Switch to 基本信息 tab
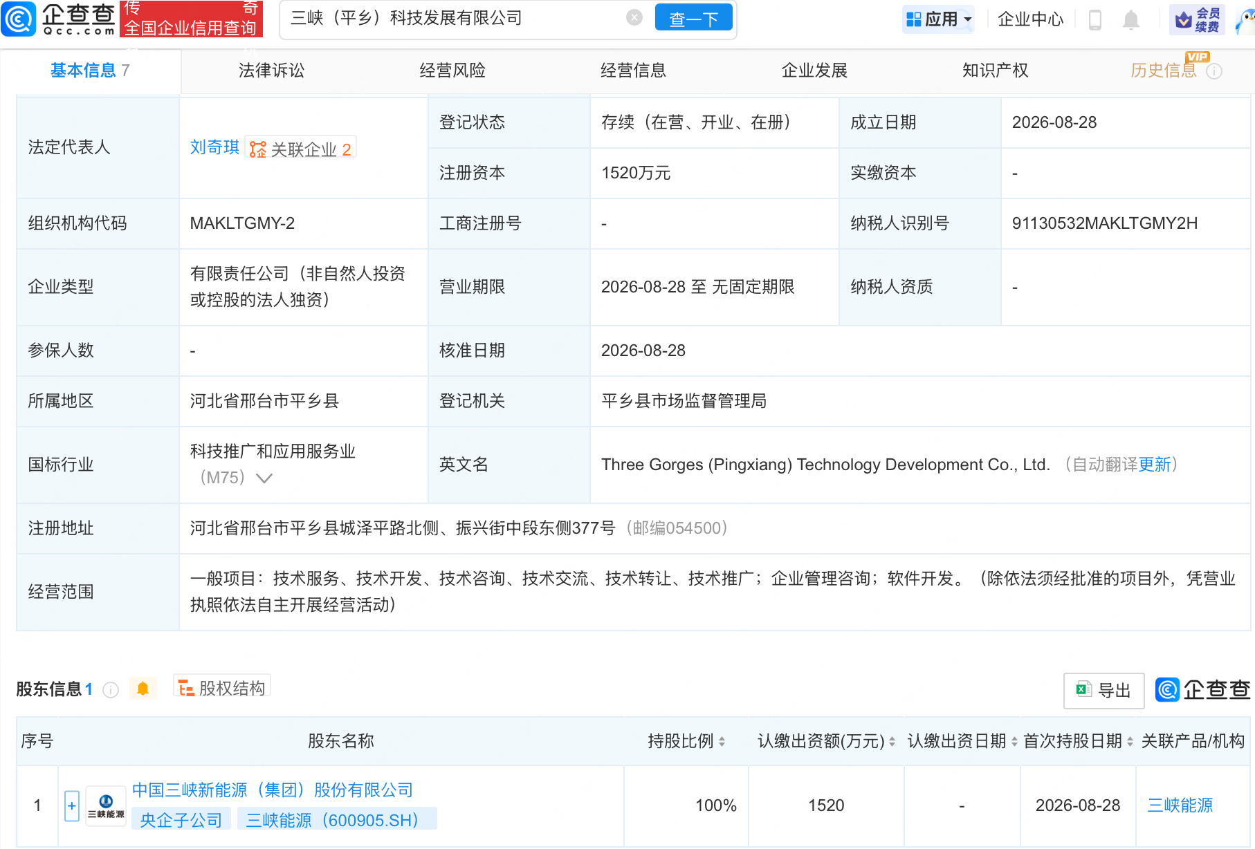Screen dimensions: 1255x849 pos(90,70)
